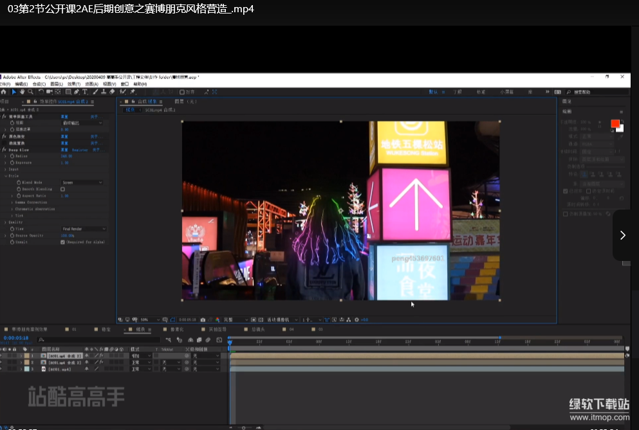Select the Puppet Pin tool
The height and width of the screenshot is (430, 639).
click(x=133, y=92)
